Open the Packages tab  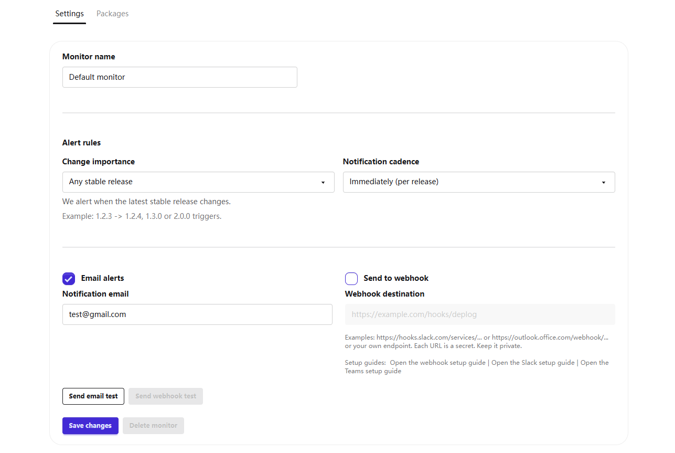(x=112, y=14)
